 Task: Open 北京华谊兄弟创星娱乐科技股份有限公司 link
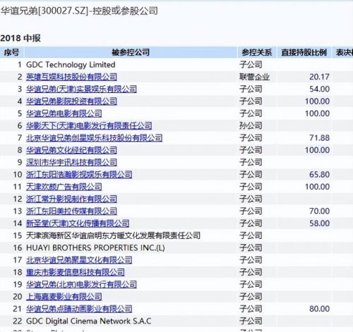[94, 138]
